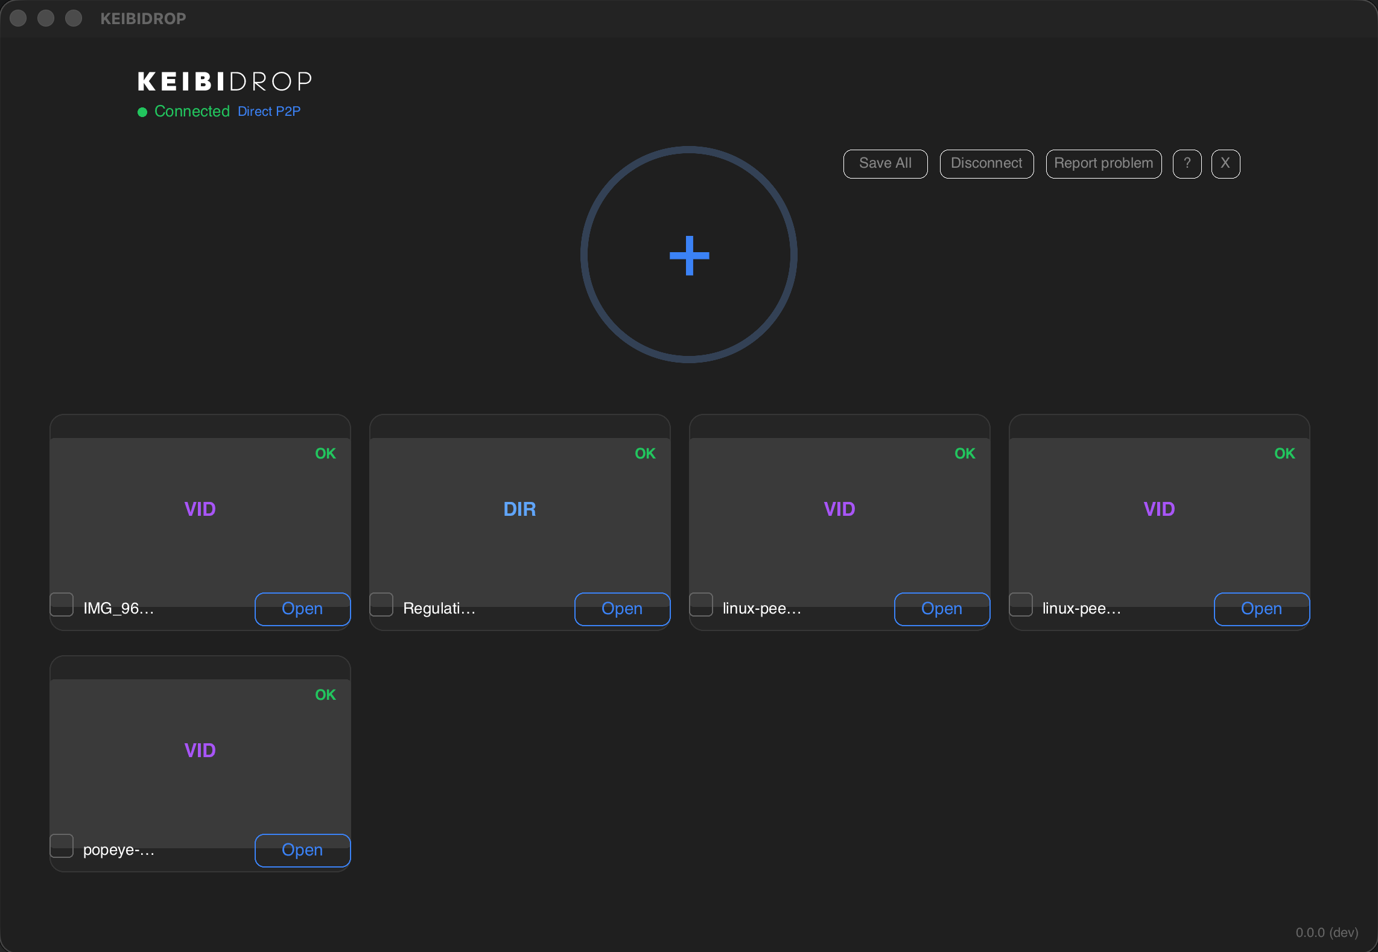Screen dimensions: 1378x952
Task: Click the Disconnect button
Action: [x=986, y=163]
